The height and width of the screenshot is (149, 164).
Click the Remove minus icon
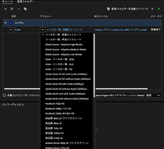19,9
